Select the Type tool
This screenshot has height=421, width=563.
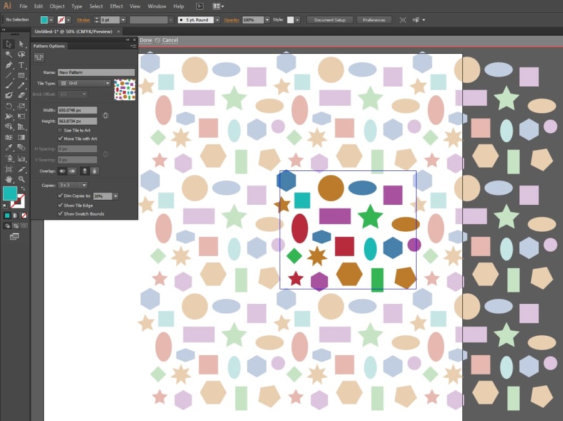click(x=21, y=65)
